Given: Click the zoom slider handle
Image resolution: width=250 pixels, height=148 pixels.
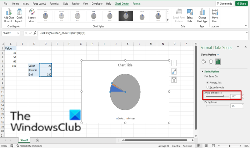Looking at the screenshot, I should tap(230, 146).
